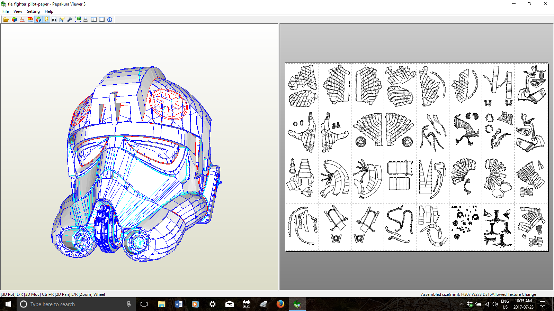Select the split two-pane layout icon
Viewport: 554px width, 311px height.
tap(94, 20)
